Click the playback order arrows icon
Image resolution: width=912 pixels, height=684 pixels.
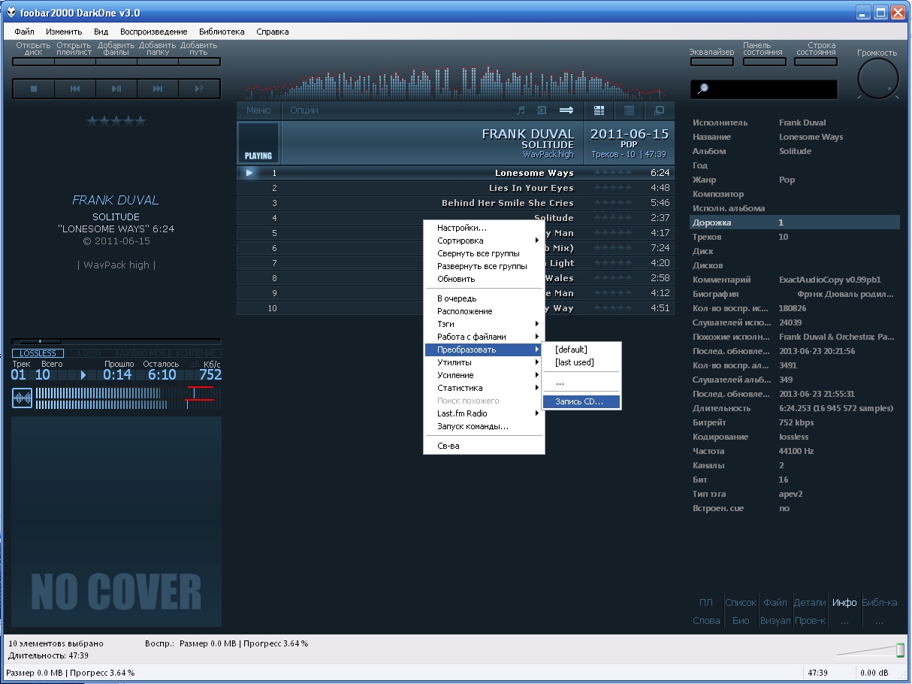[x=566, y=110]
